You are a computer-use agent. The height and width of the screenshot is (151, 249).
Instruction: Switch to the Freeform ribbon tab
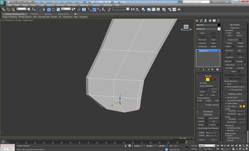tap(35, 14)
